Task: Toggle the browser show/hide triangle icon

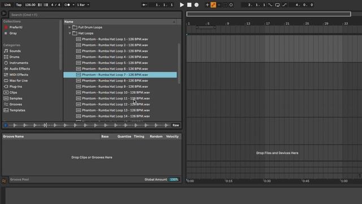Action: (x=4, y=14)
